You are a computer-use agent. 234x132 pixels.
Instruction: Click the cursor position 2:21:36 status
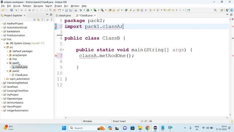pos(147,121)
